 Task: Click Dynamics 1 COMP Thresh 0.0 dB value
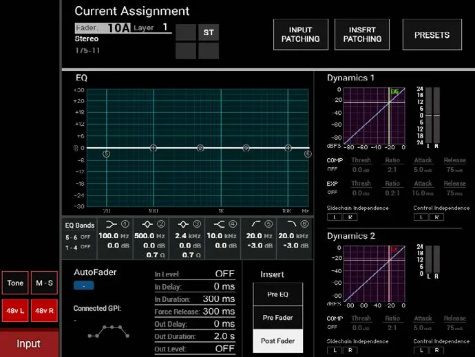click(361, 170)
